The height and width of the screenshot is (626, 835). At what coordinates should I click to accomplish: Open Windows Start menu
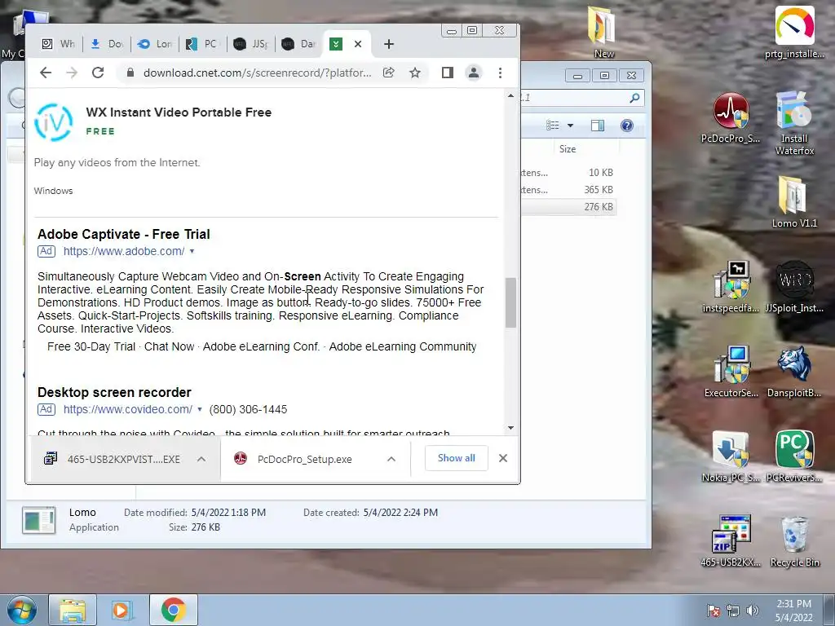(x=21, y=610)
